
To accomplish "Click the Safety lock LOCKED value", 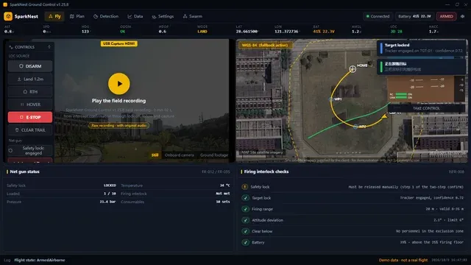I will click(x=110, y=185).
